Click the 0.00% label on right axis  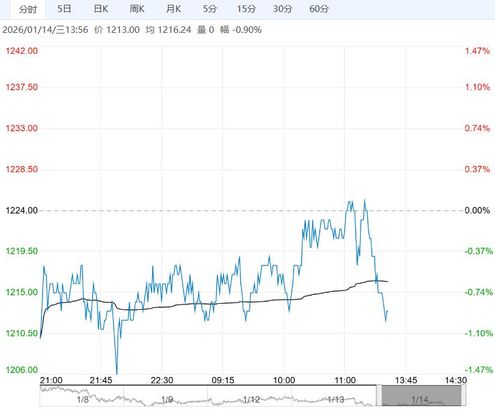(477, 210)
